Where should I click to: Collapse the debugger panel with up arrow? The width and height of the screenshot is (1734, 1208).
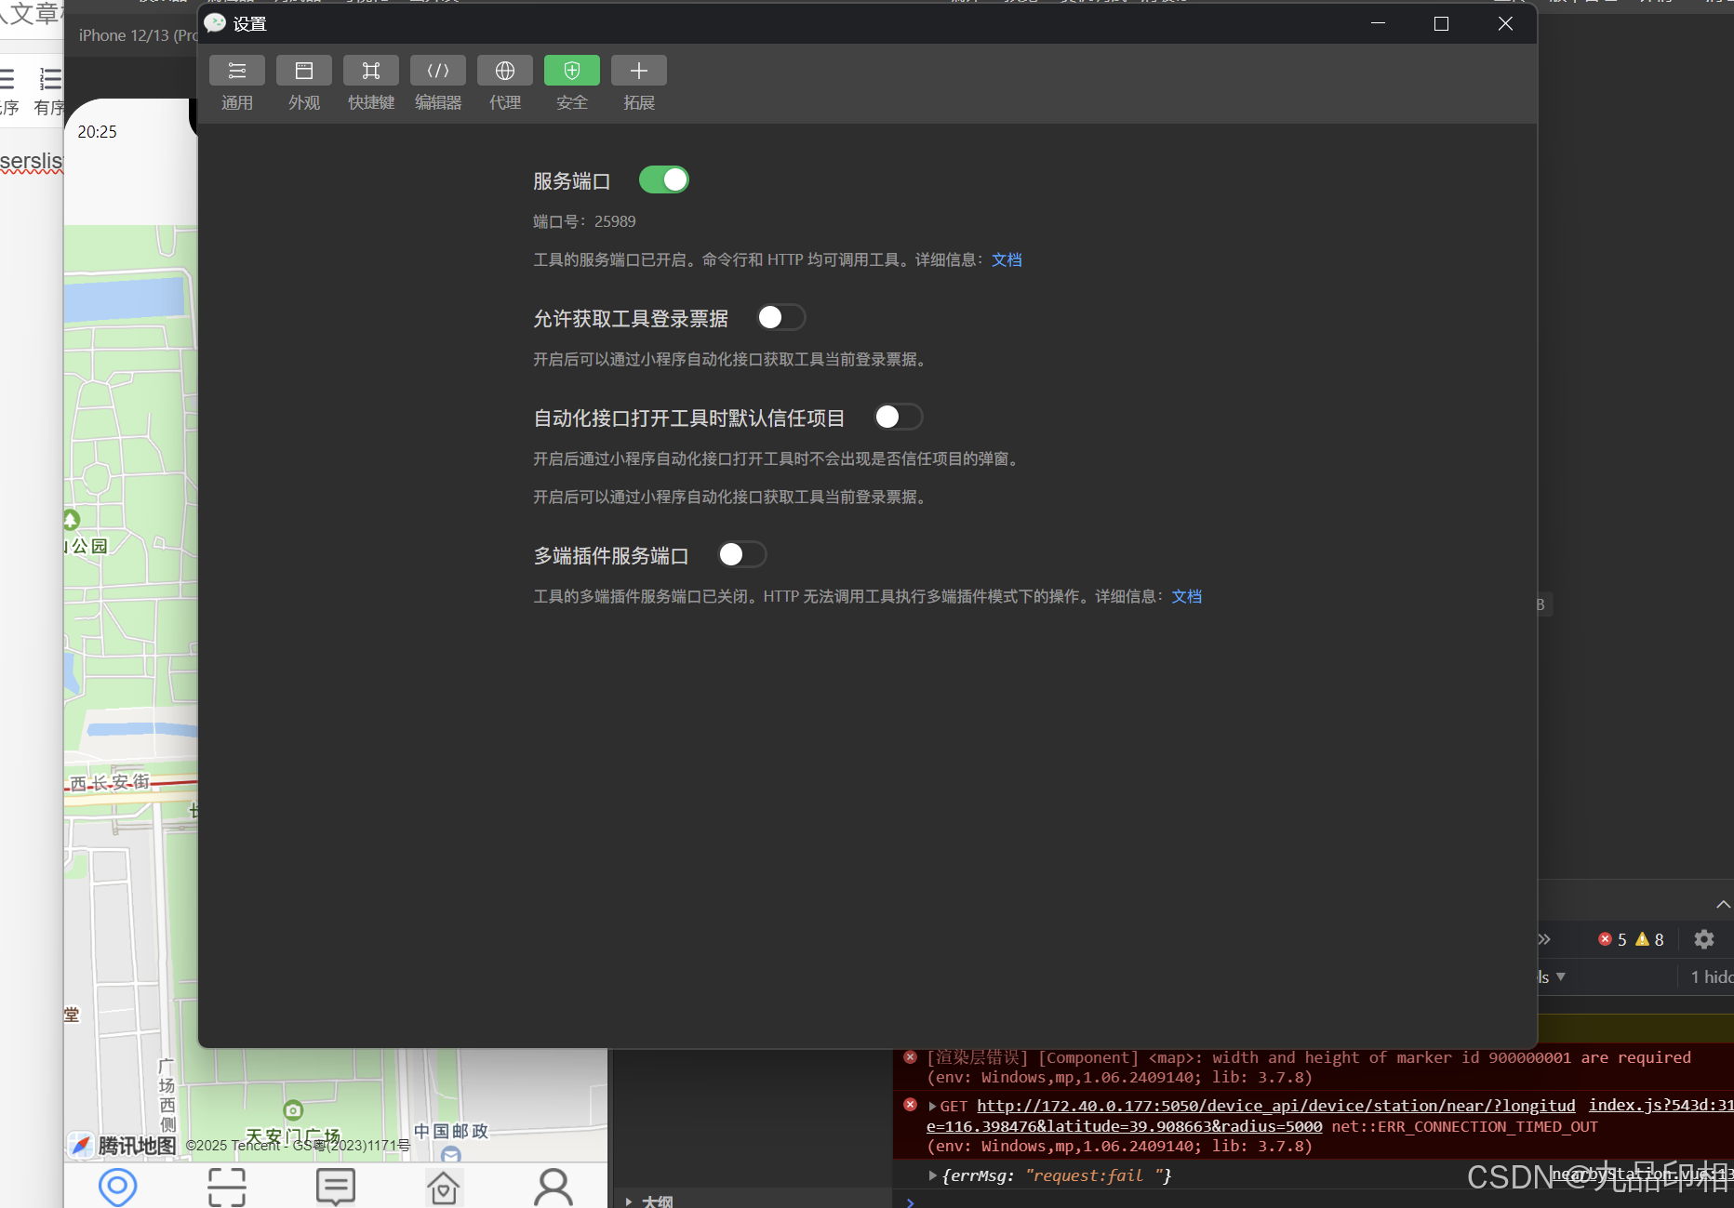(x=1723, y=904)
